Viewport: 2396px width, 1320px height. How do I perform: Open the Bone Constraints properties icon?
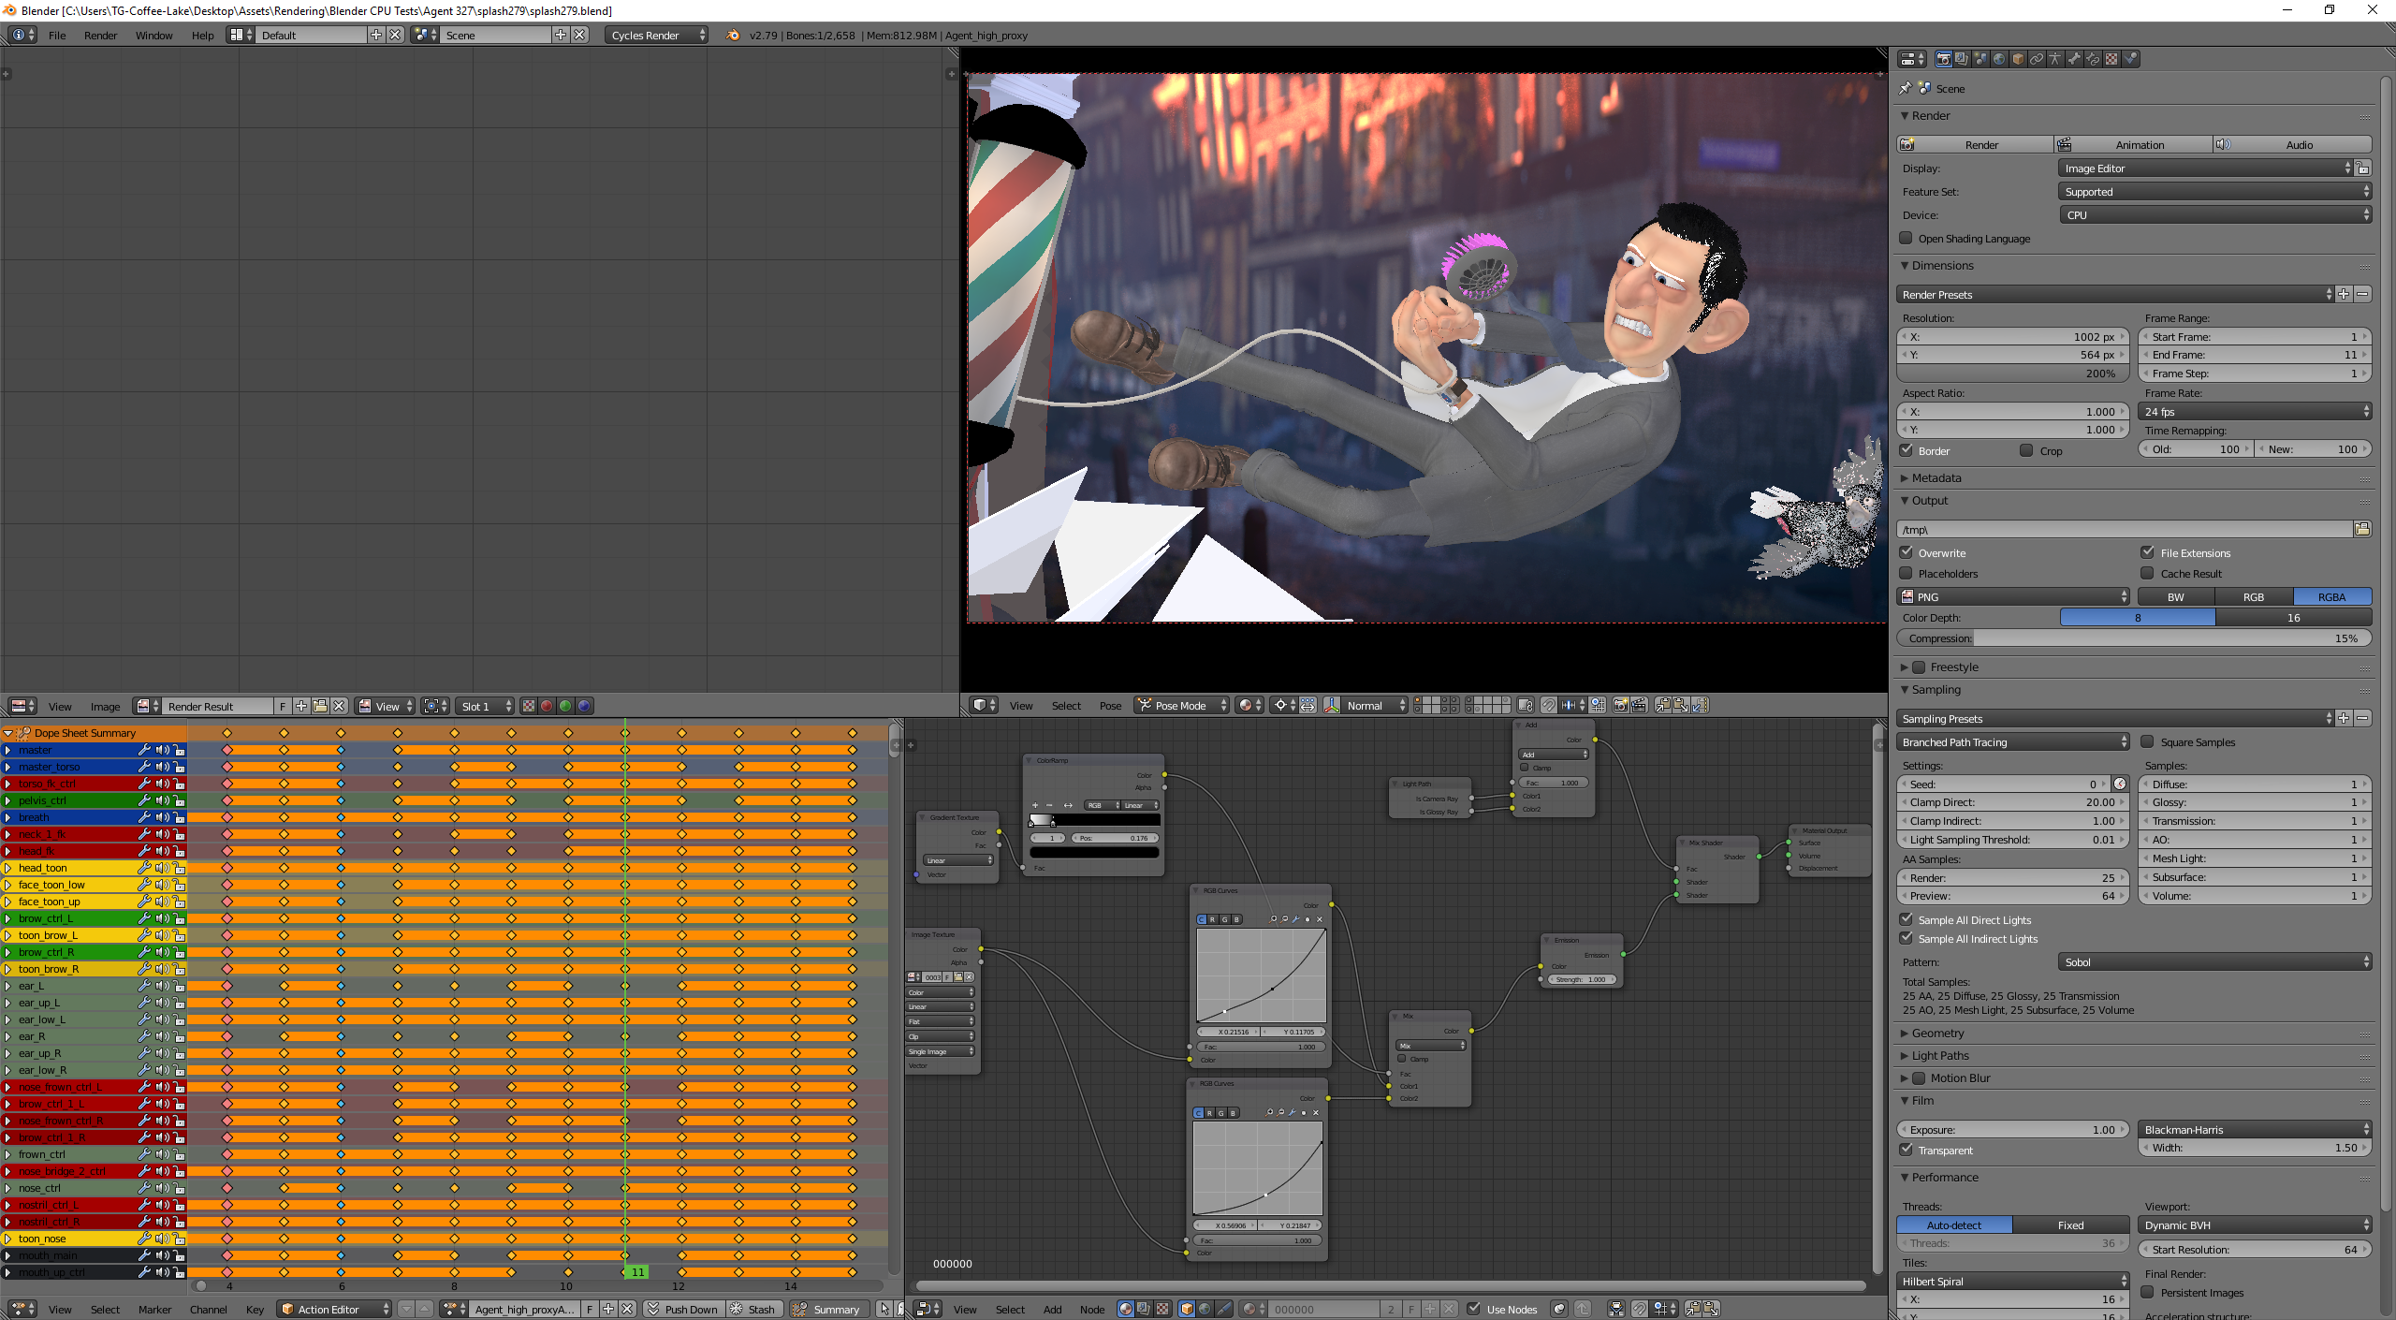pos(2093,59)
